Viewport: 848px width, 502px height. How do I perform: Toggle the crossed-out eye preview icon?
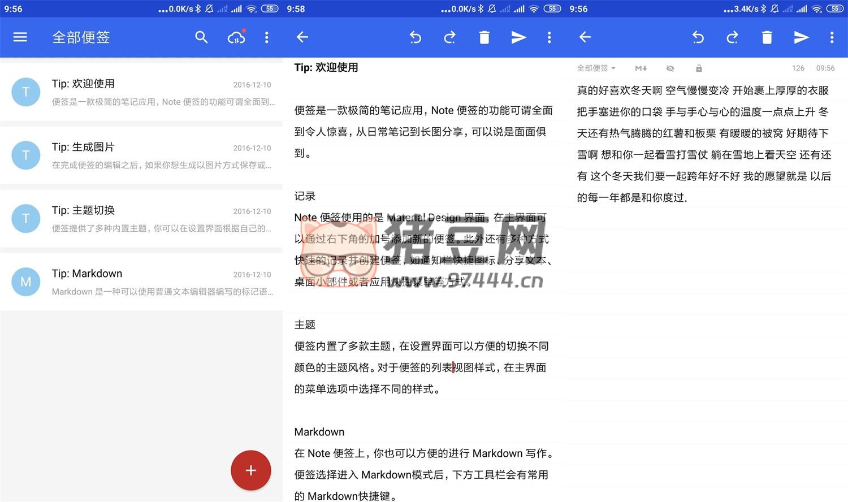click(670, 68)
